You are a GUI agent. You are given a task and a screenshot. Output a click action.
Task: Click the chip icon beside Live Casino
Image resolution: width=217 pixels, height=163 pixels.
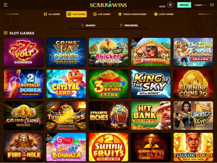[95, 14]
